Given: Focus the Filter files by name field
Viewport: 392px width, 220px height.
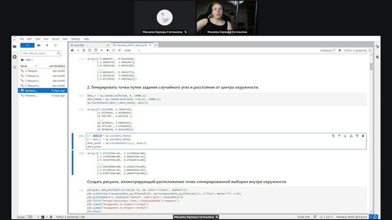Looking at the screenshot, I should click(40, 53).
